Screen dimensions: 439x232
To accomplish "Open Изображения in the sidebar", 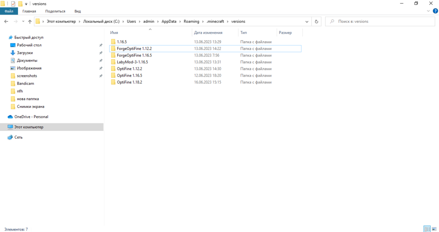I will (x=29, y=68).
